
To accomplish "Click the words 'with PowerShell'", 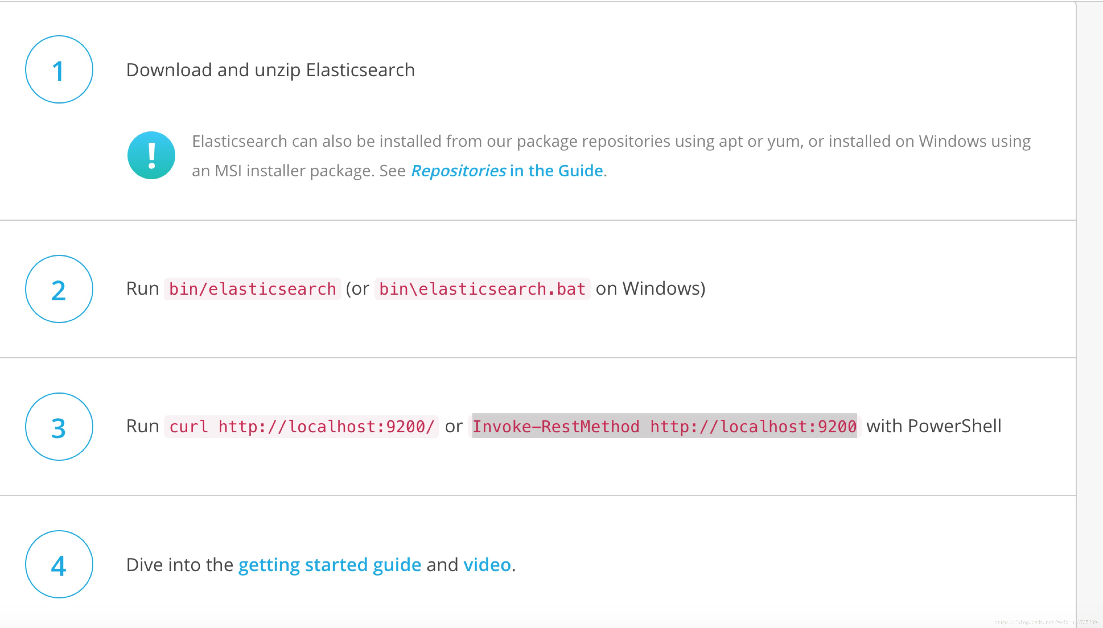I will pyautogui.click(x=934, y=426).
